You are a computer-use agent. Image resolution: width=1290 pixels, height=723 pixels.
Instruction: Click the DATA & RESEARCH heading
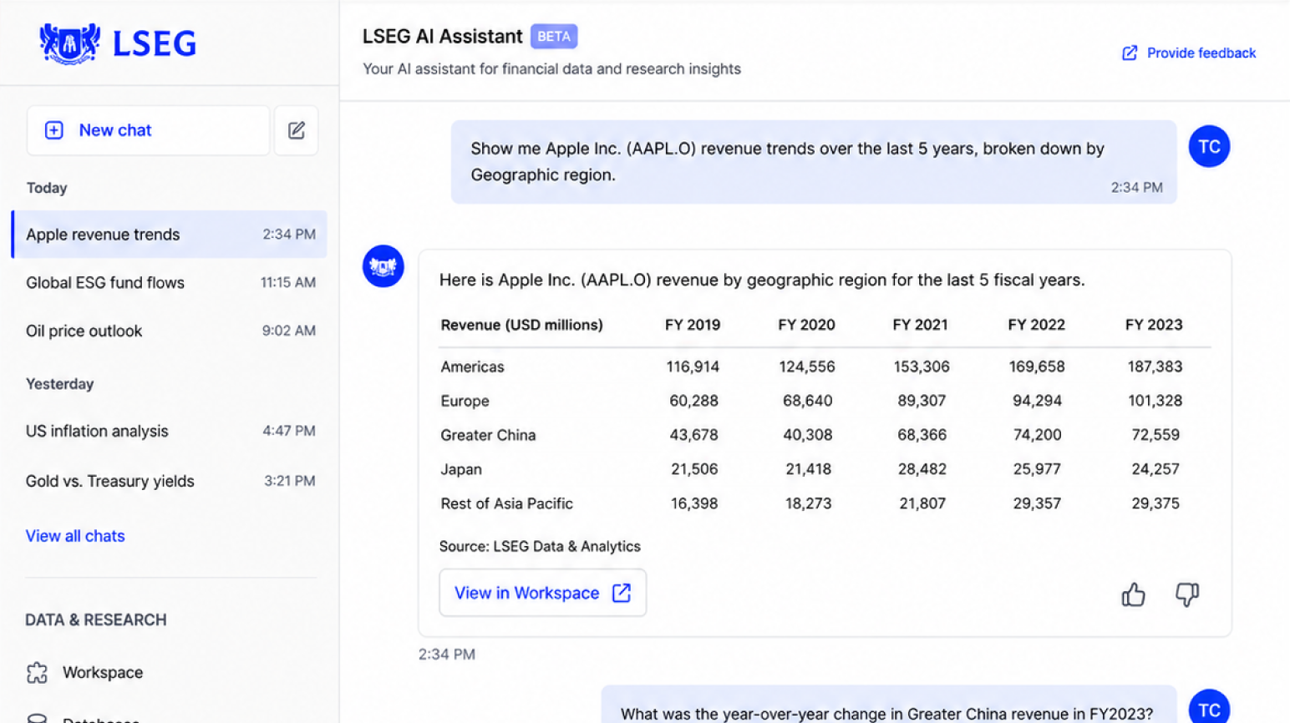tap(96, 620)
